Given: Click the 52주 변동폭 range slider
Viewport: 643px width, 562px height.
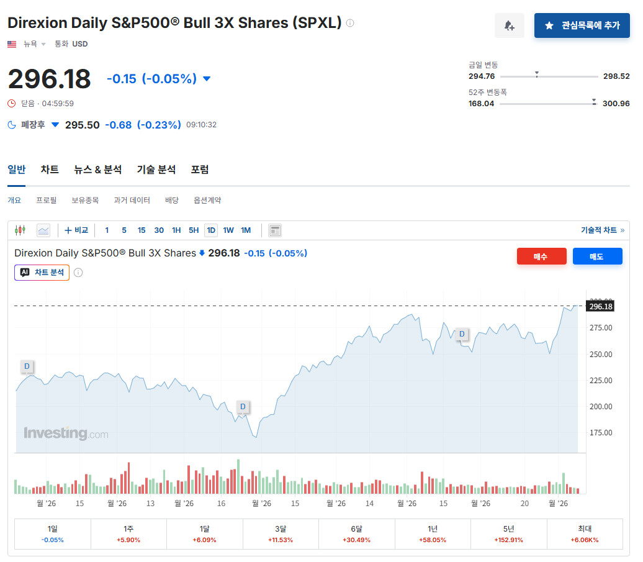Looking at the screenshot, I should point(548,103).
